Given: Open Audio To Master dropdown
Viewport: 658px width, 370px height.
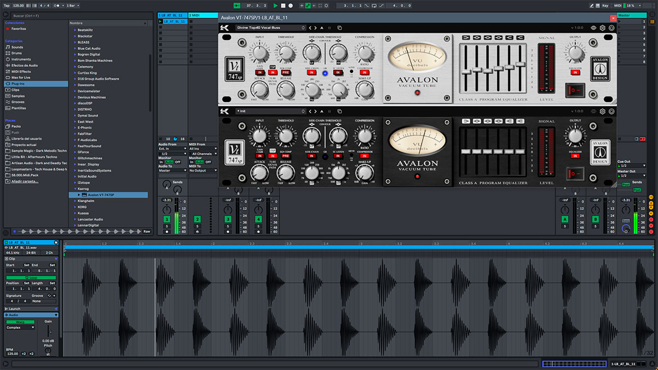Looking at the screenshot, I should pos(172,170).
